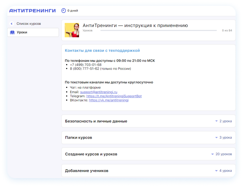This screenshot has height=187, width=243.
Task: Expand the Безопасность и личные данные section
Action: [148, 121]
